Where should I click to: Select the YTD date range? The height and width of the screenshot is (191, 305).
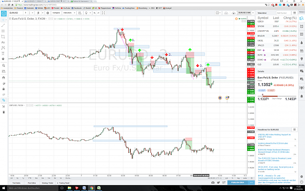(30, 178)
